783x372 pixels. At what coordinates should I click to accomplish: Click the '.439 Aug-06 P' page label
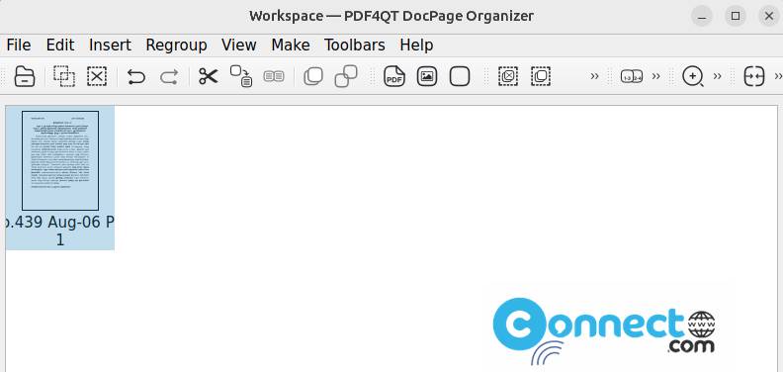tap(60, 222)
